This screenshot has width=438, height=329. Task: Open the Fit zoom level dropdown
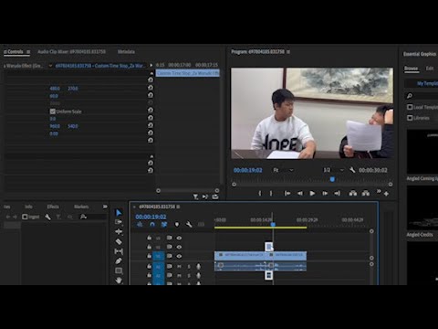[x=283, y=170]
